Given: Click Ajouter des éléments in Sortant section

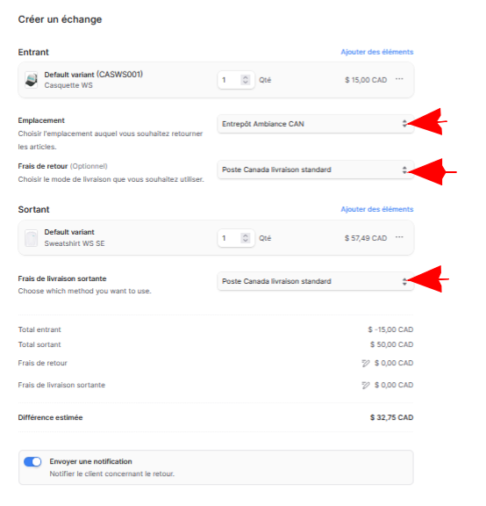Looking at the screenshot, I should (377, 209).
